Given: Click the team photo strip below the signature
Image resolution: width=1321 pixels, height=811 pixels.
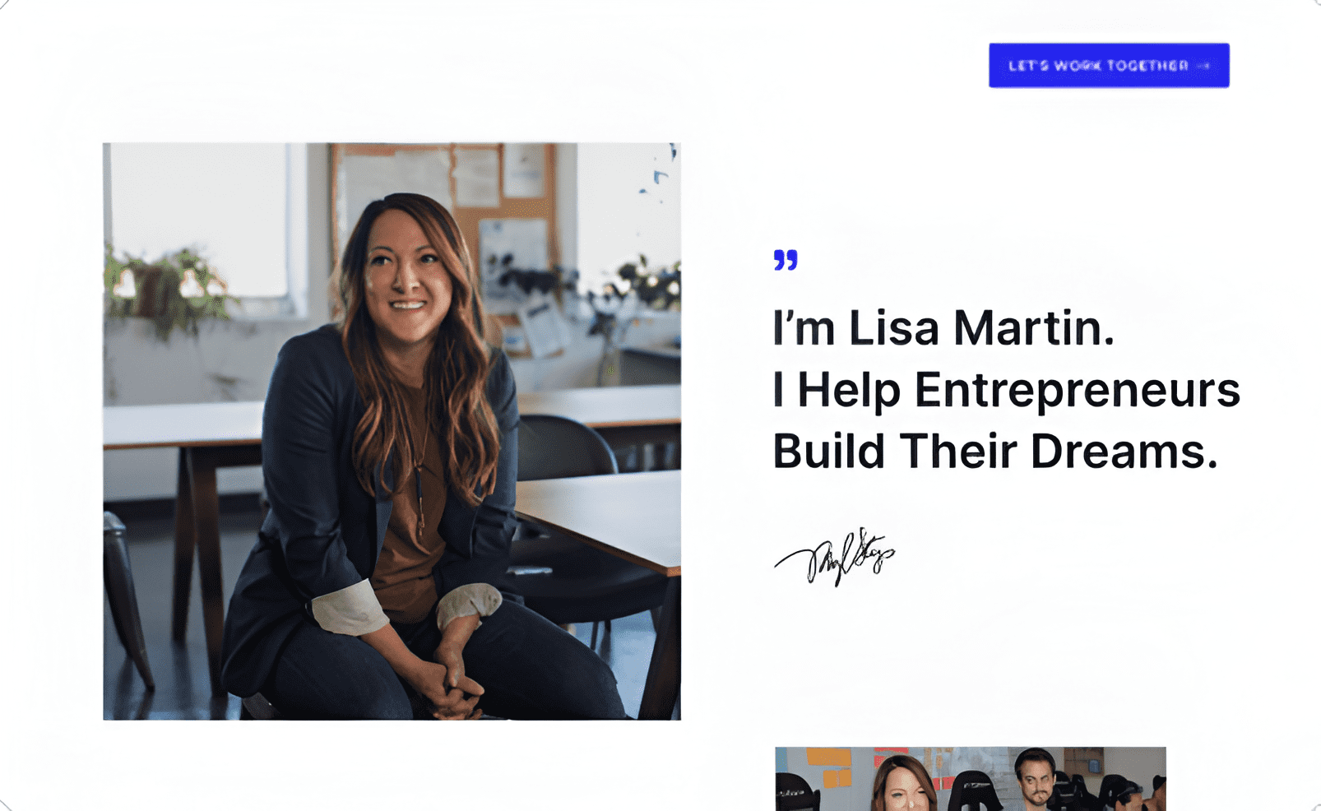Looking at the screenshot, I should pyautogui.click(x=971, y=778).
